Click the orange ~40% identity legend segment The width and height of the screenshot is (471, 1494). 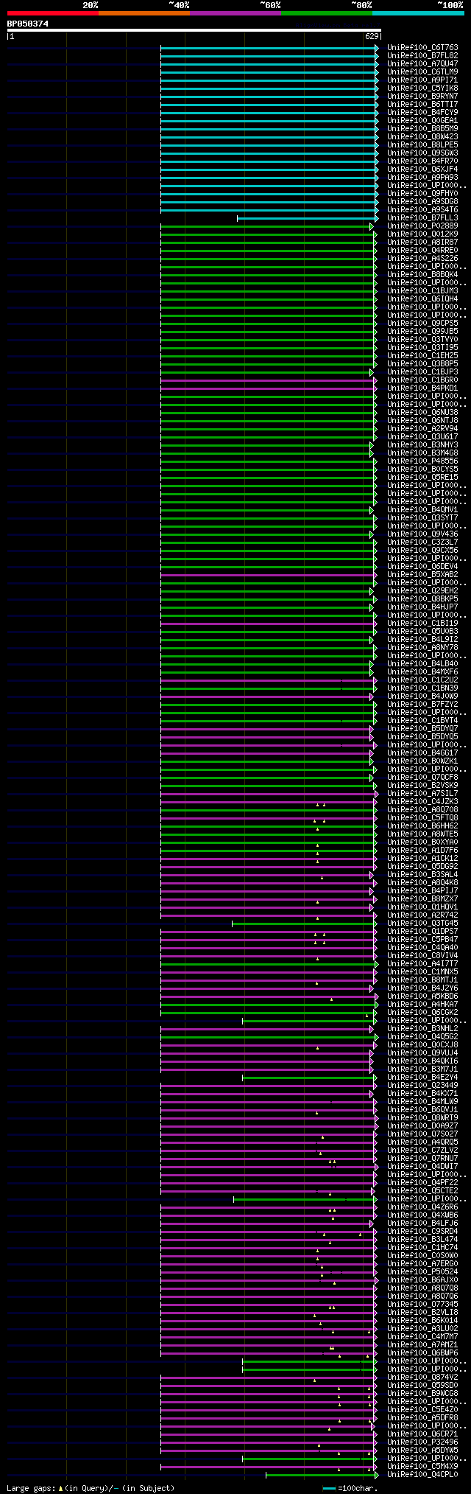coord(144,13)
